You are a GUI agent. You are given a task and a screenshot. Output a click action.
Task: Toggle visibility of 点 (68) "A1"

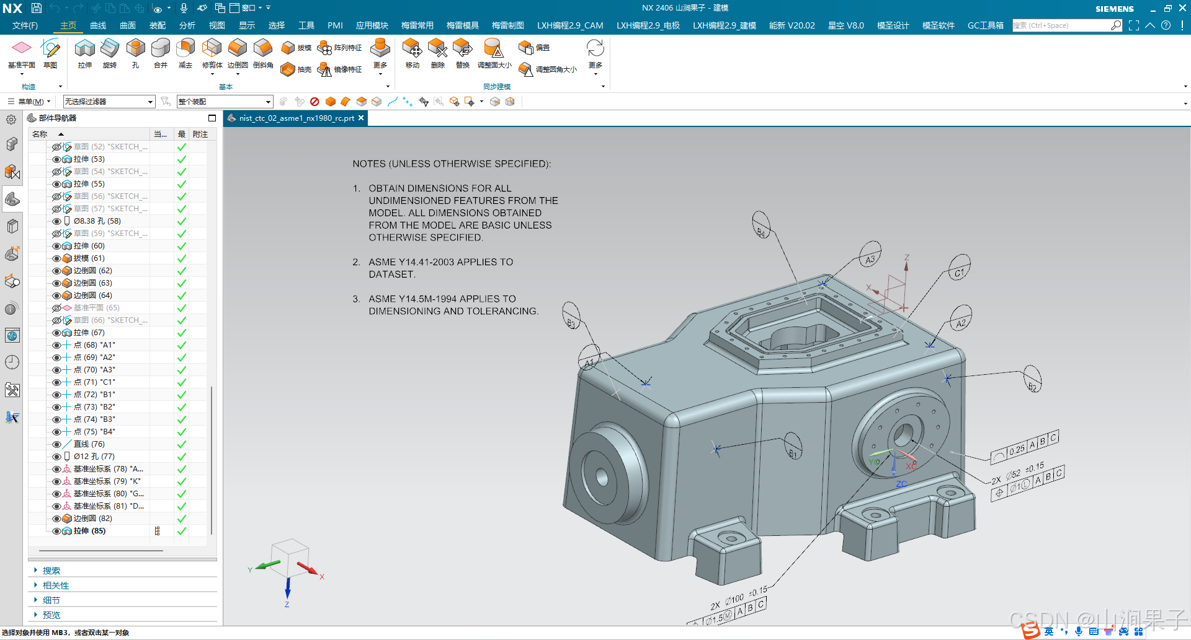tap(56, 345)
